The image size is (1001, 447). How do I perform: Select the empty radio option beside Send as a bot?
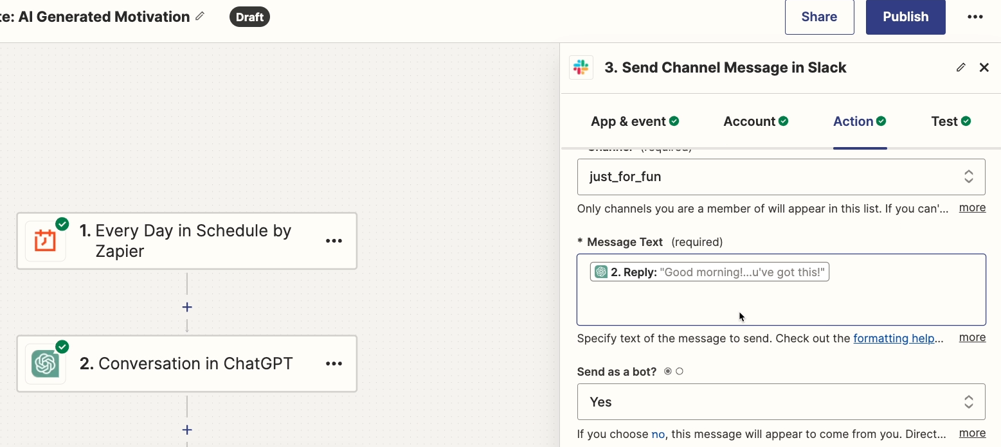pos(680,371)
